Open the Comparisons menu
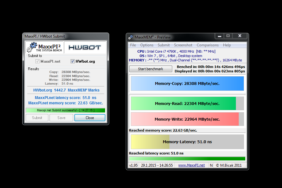282x188 pixels. coord(208,45)
